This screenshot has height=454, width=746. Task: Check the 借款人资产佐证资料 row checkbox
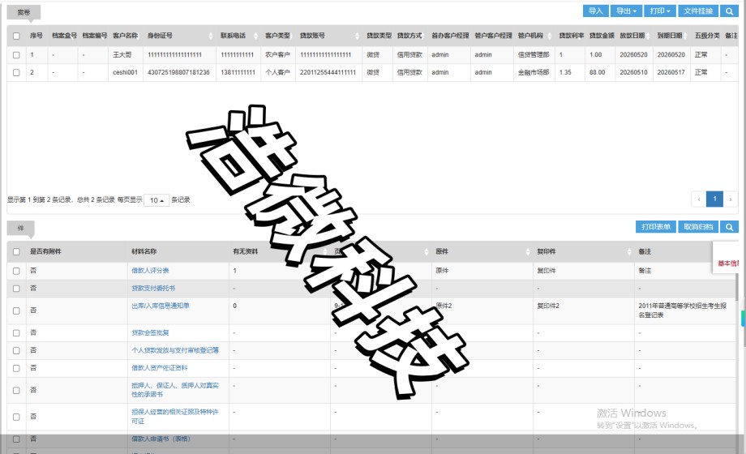coord(17,368)
